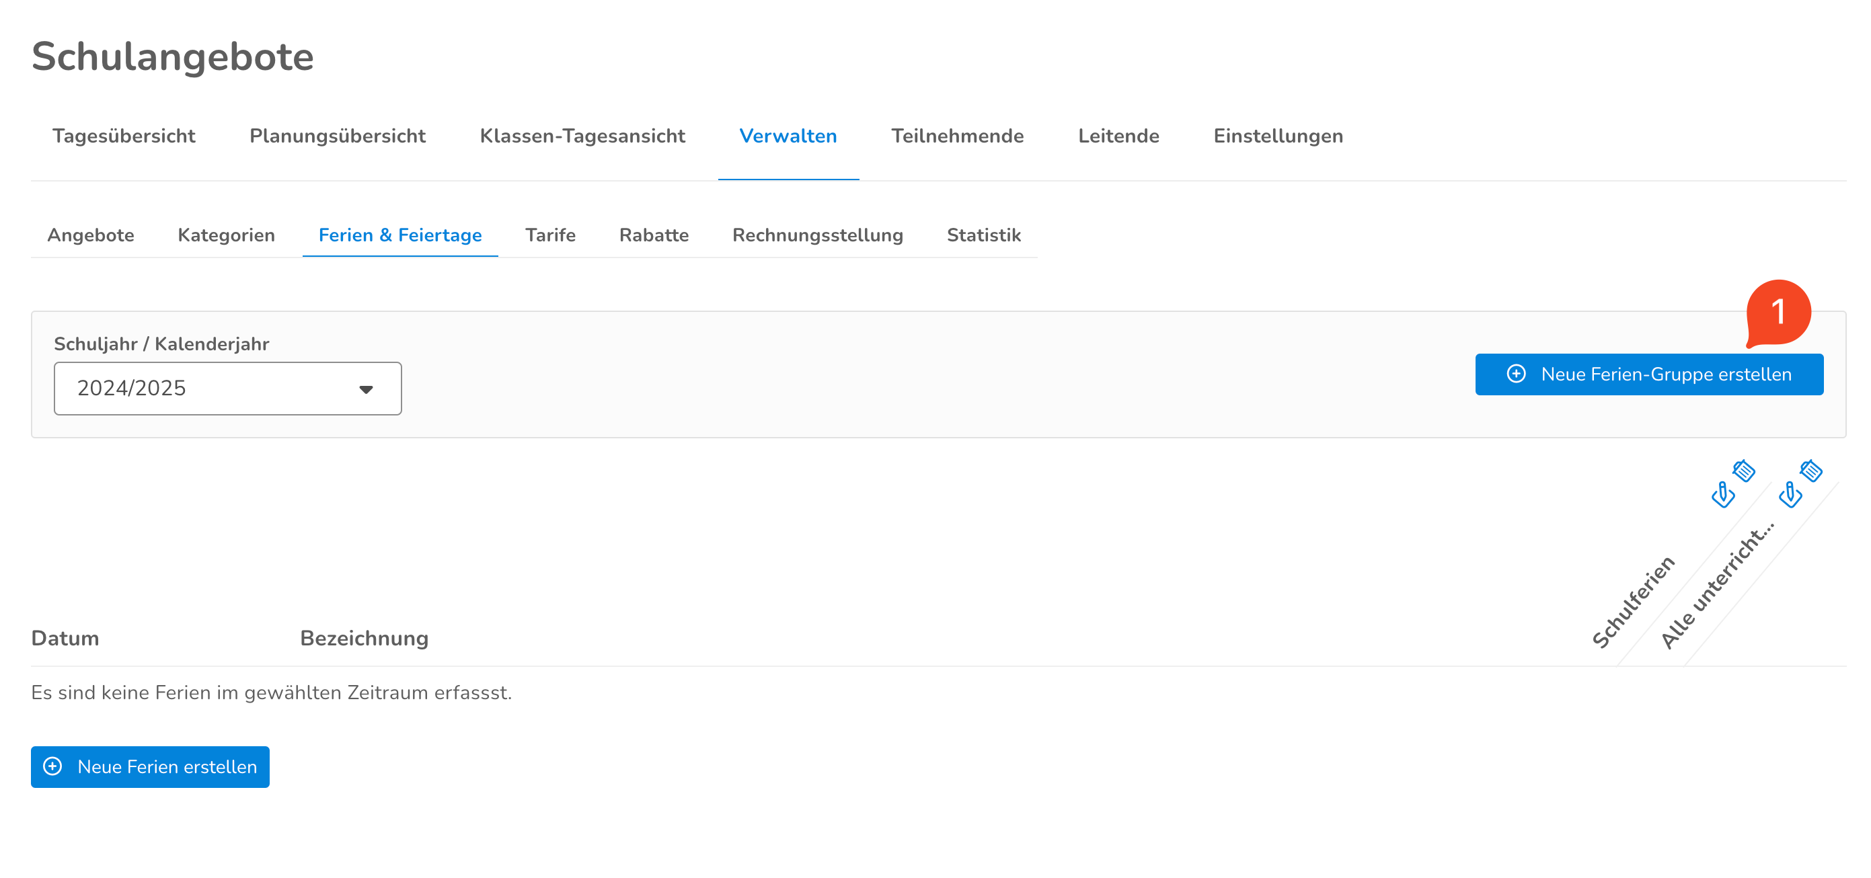Click the dropdown arrow next to 2024/2025
Image resolution: width=1871 pixels, height=878 pixels.
[x=366, y=389]
